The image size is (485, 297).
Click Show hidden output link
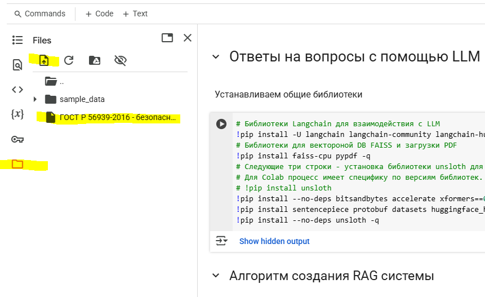click(x=274, y=241)
